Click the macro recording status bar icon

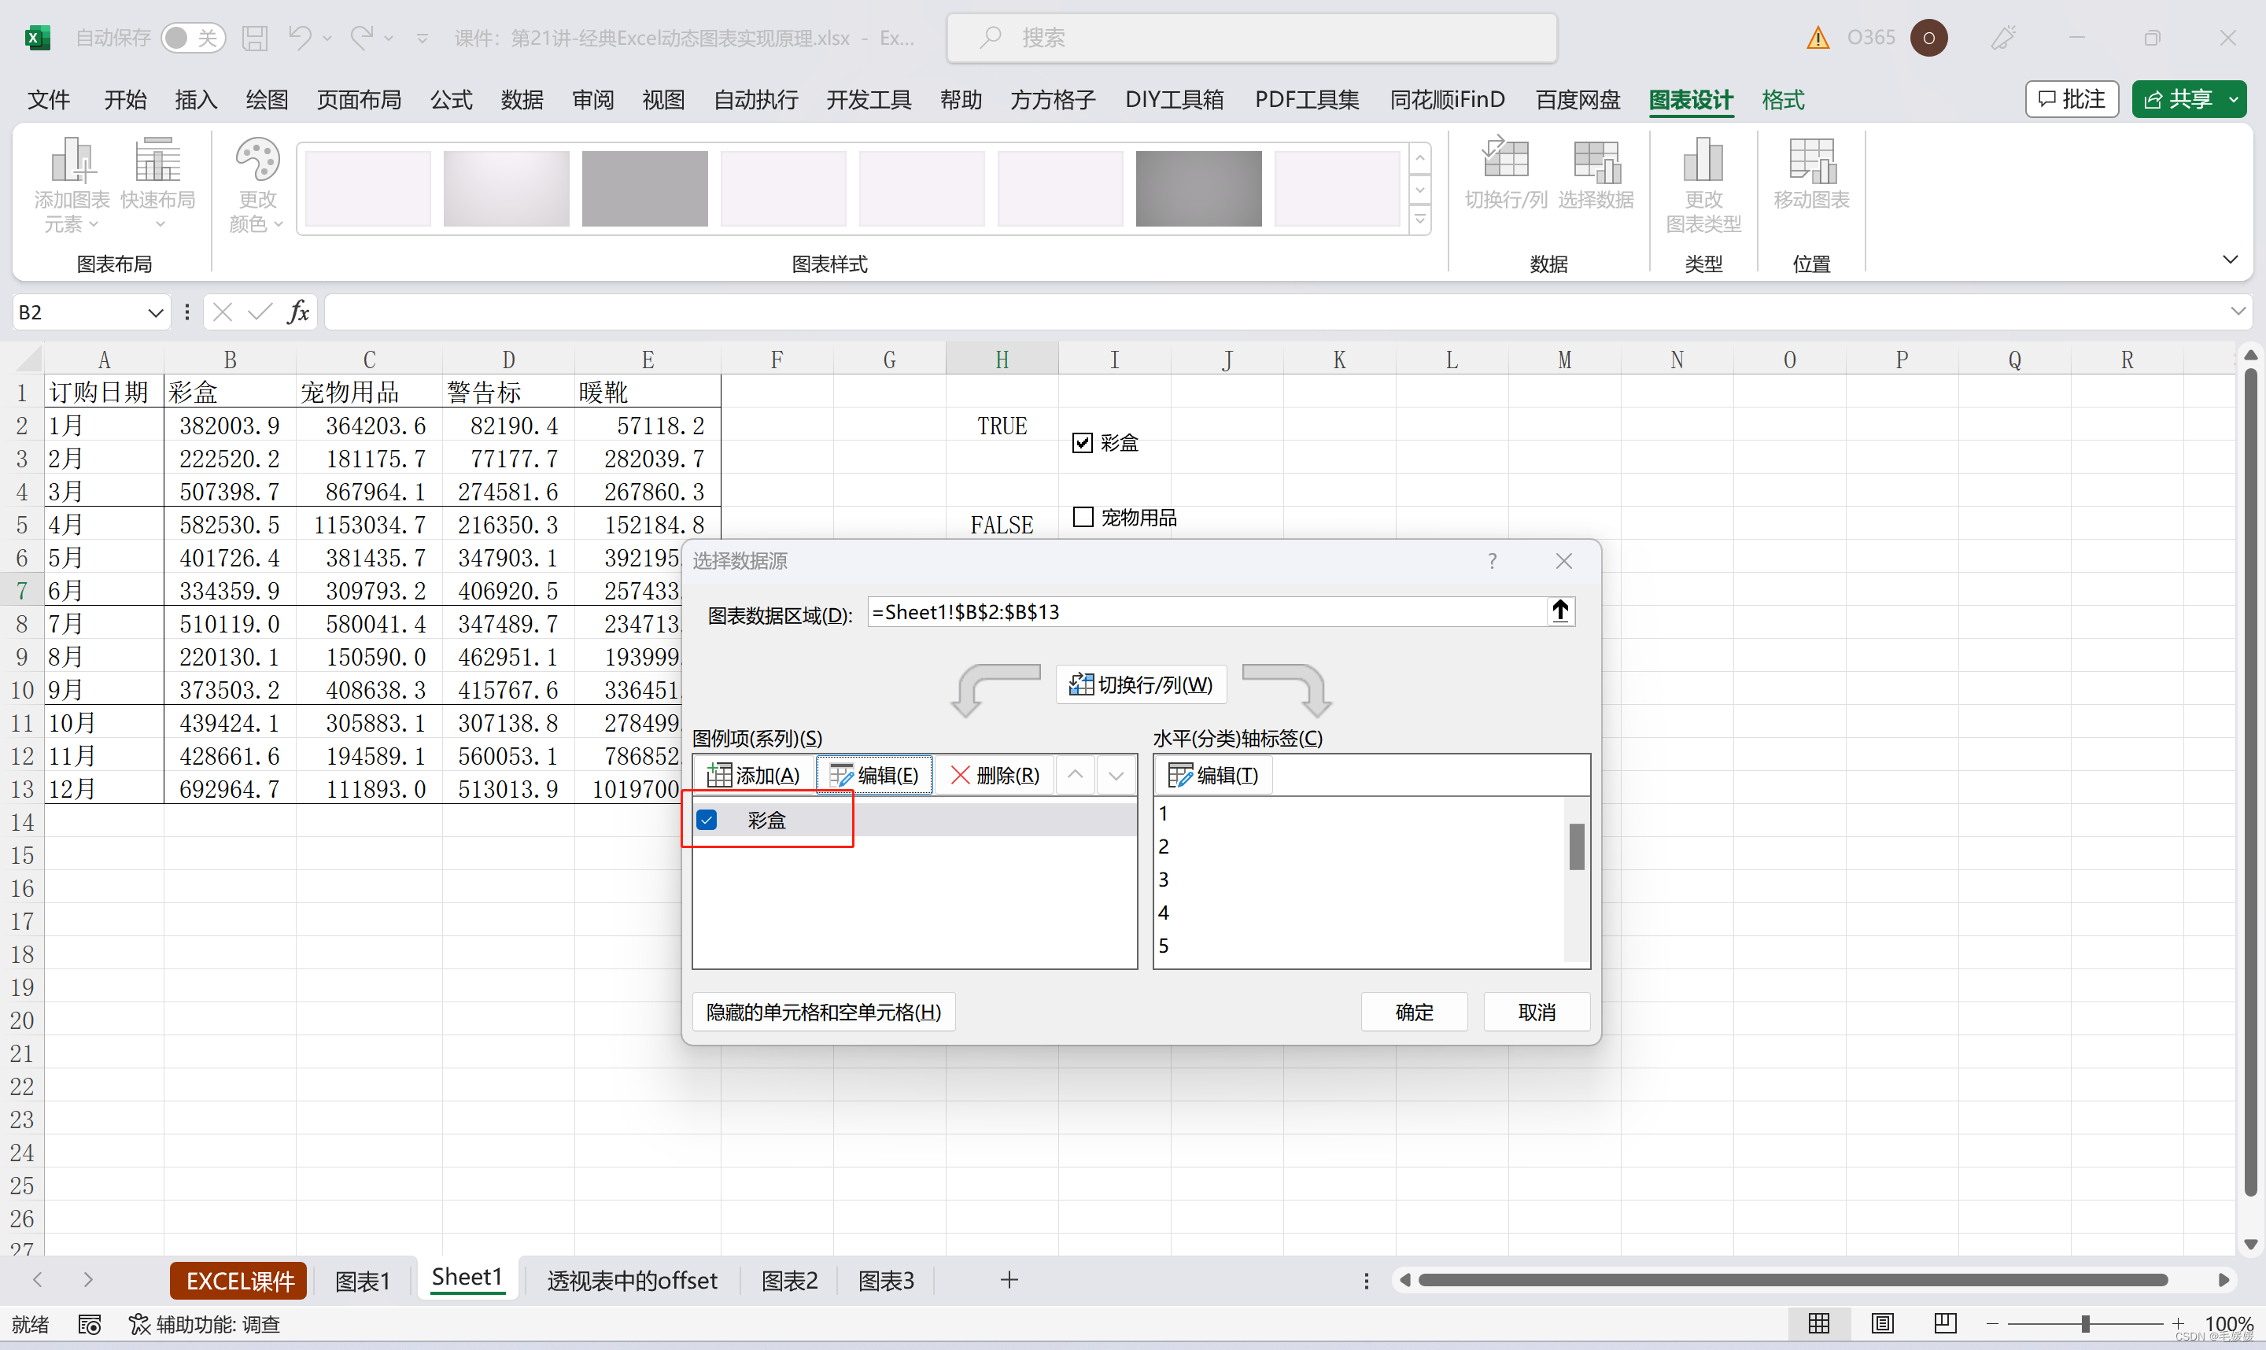coord(89,1325)
